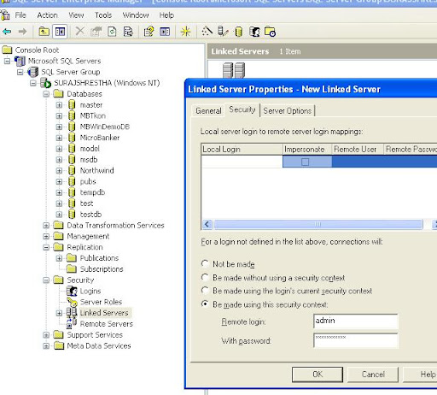The width and height of the screenshot is (437, 395).
Task: Click the Server Roles key icon
Action: [x=72, y=302]
